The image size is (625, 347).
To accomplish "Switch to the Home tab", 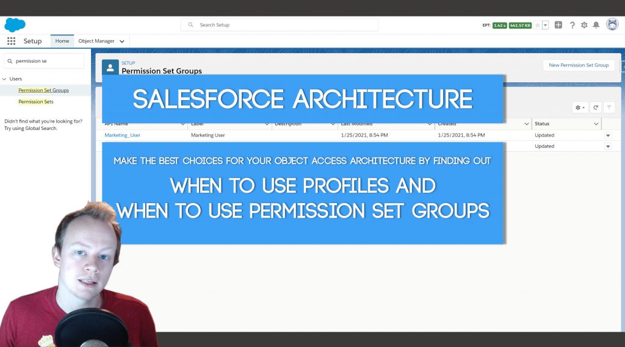I will (62, 41).
